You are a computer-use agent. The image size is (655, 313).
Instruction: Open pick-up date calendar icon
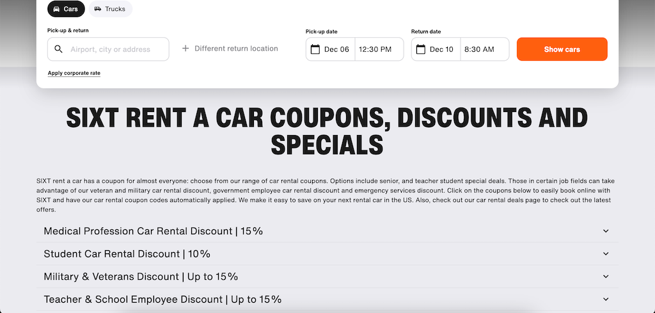[315, 49]
